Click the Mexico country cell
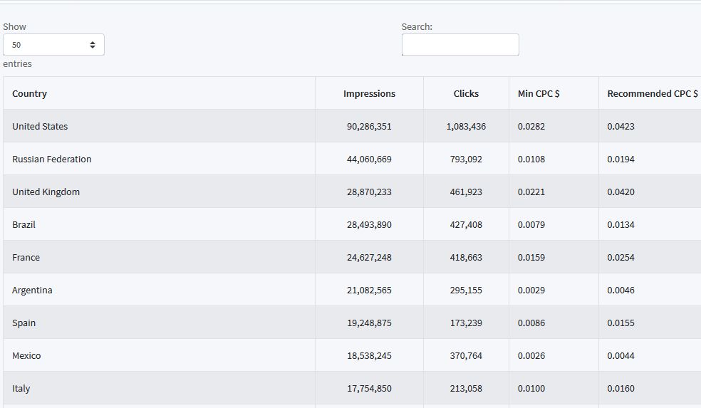The height and width of the screenshot is (408, 701). (159, 355)
